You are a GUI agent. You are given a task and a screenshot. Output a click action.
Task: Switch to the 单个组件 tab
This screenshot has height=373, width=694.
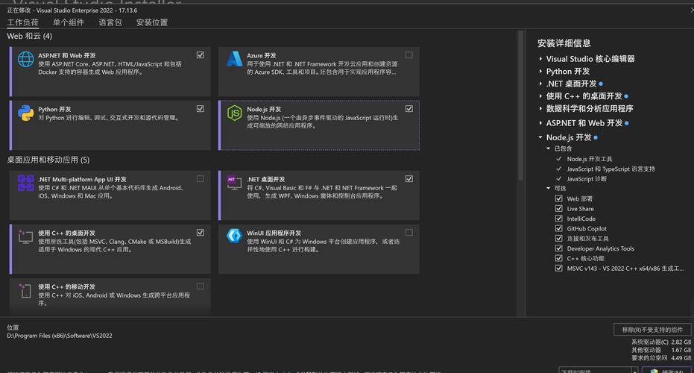coord(68,22)
